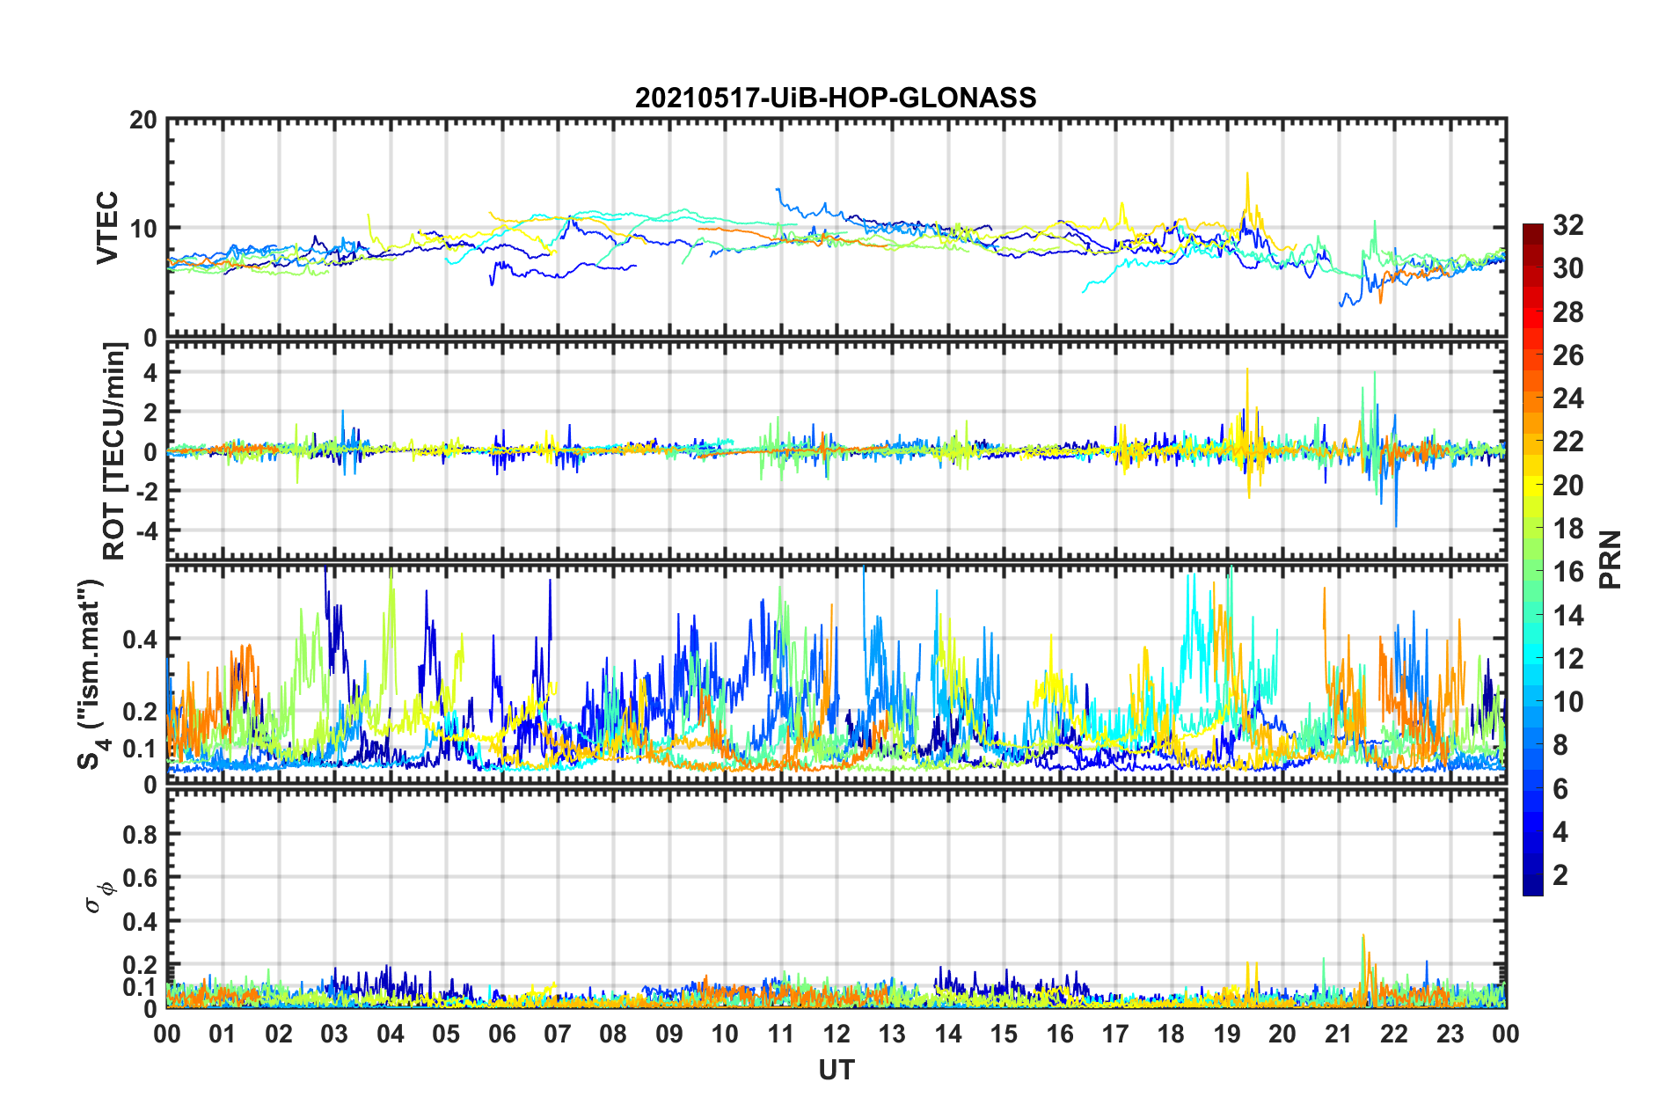Click the plot title "20210517-UiB-HOP-GLONASS"
This screenshot has height=1119, width=1673.
tap(836, 98)
